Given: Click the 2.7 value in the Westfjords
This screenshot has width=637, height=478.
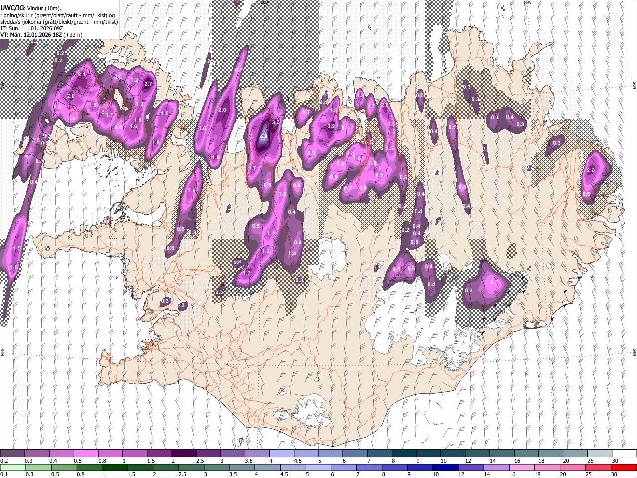Looking at the screenshot, I should [148, 84].
